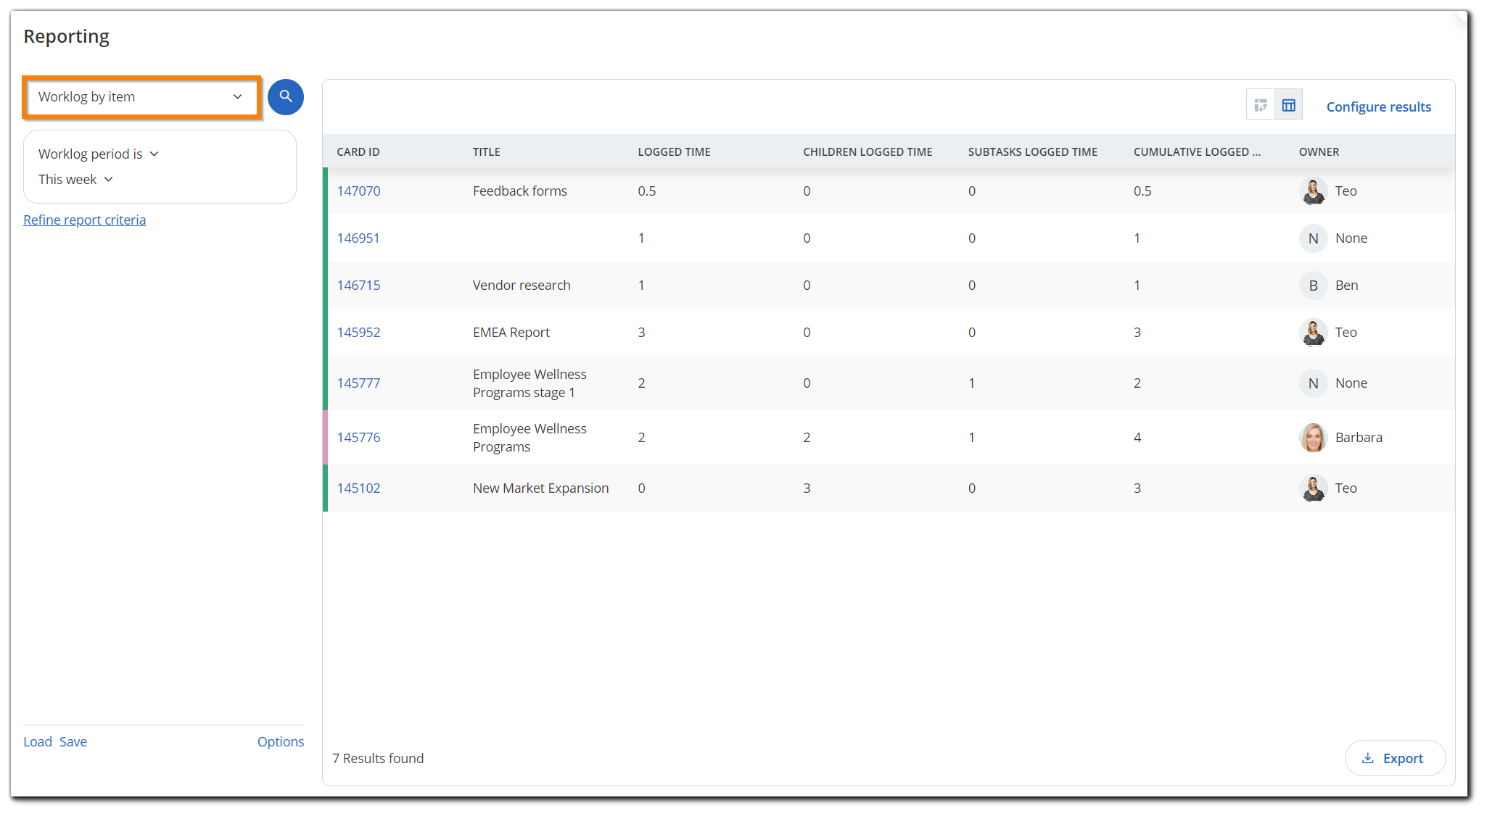Click the N avatar in row 146951

click(1313, 238)
